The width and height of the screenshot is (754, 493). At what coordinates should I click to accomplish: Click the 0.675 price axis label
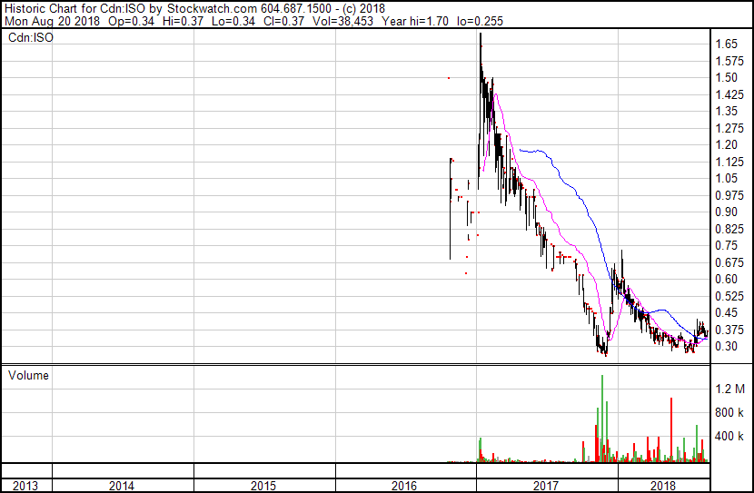click(x=729, y=263)
